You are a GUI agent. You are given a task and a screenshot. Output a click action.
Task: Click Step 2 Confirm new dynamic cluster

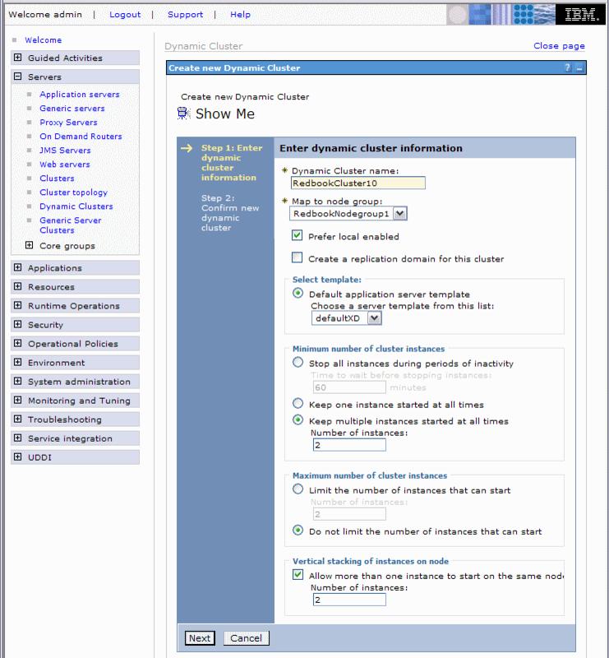point(230,213)
